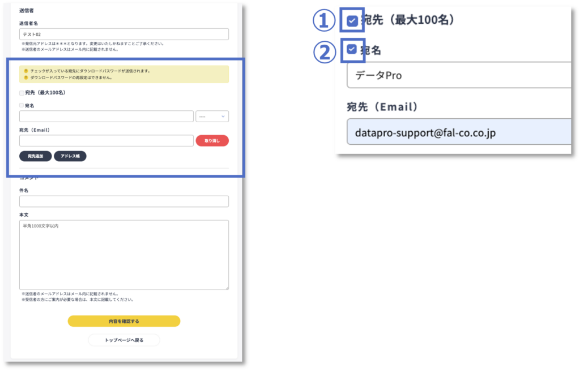Focus the 件名 subject field
Screen dimensions: 580x371
click(x=124, y=201)
